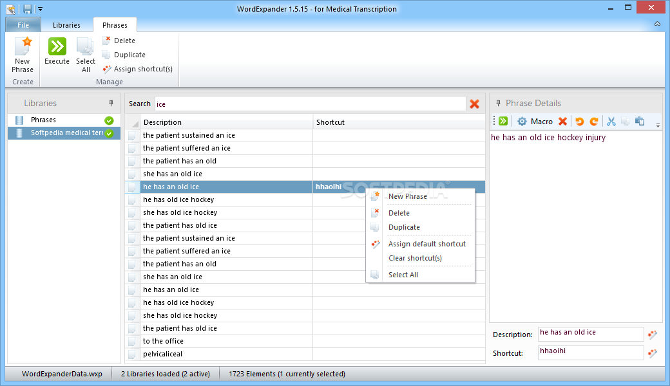Pin the Phrase Details panel
670x386 pixels.
click(498, 103)
